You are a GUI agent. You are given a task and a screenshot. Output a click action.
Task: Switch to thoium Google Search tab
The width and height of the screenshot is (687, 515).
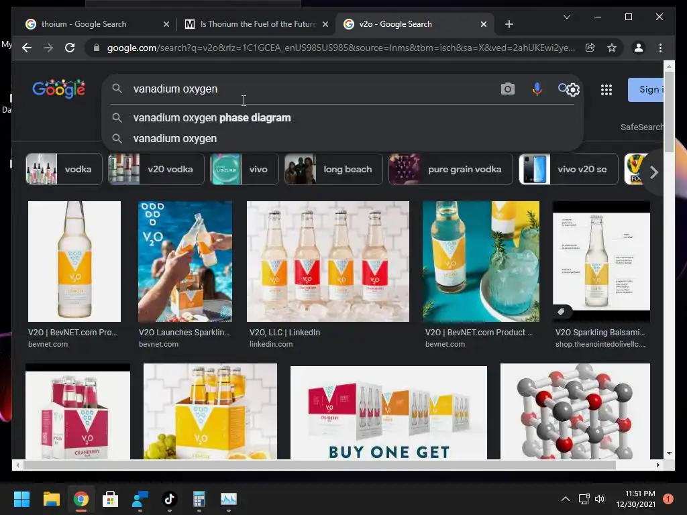click(84, 24)
